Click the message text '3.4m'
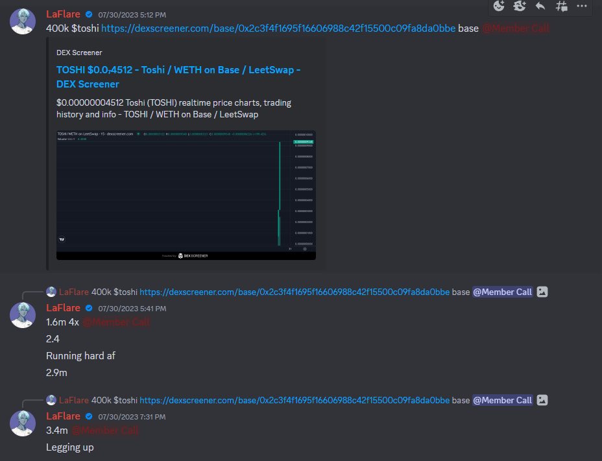This screenshot has width=602, height=461. coord(57,431)
